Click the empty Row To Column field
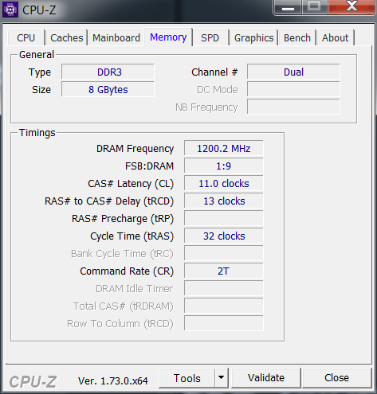This screenshot has width=377, height=394. point(224,323)
